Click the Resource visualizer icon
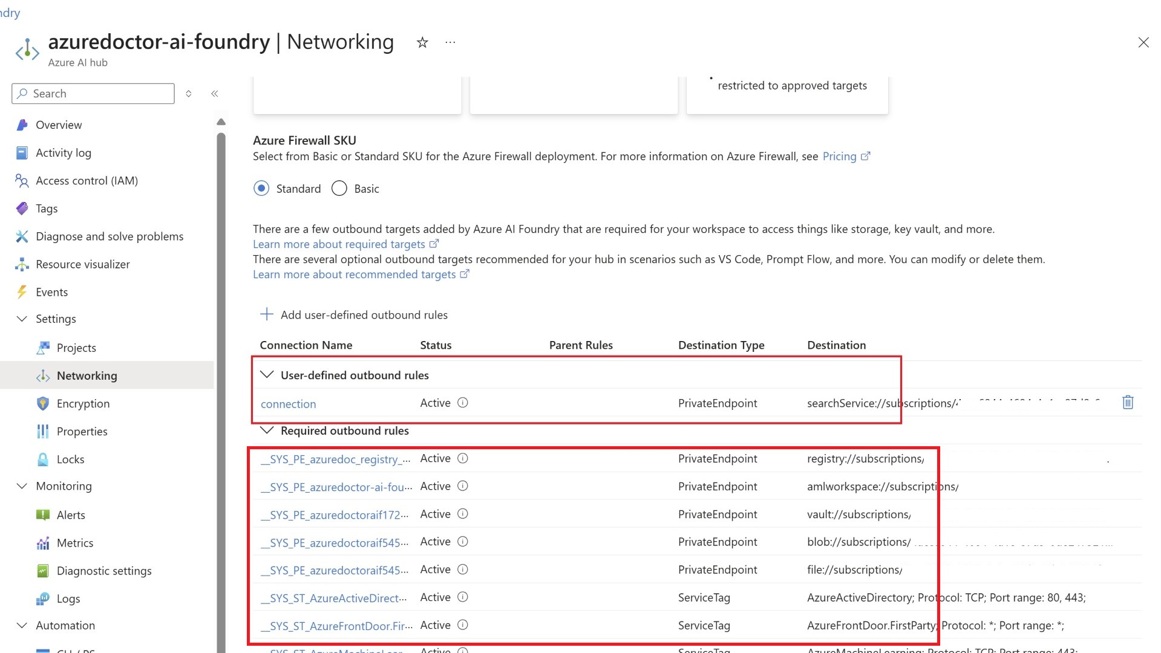The image size is (1161, 653). [22, 264]
